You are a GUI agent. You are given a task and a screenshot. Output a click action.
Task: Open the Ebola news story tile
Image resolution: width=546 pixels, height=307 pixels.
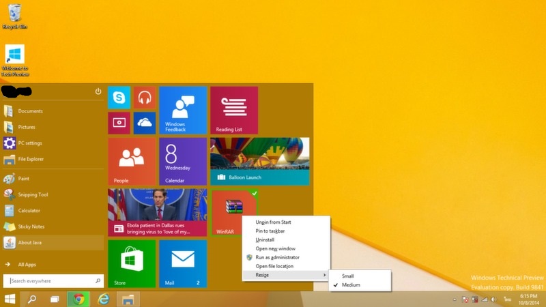click(x=158, y=213)
